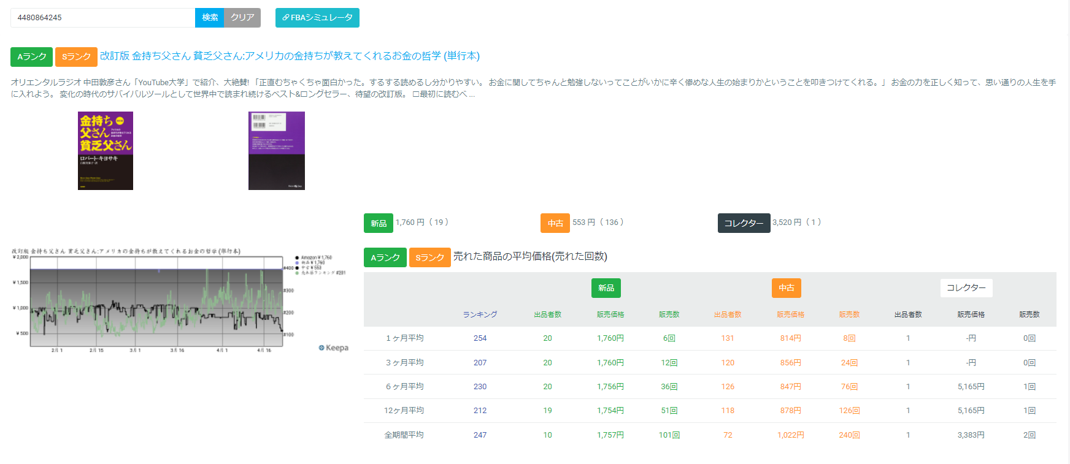The width and height of the screenshot is (1070, 464).
Task: Click the ３ヶ月平均 row label
Action: 404,363
